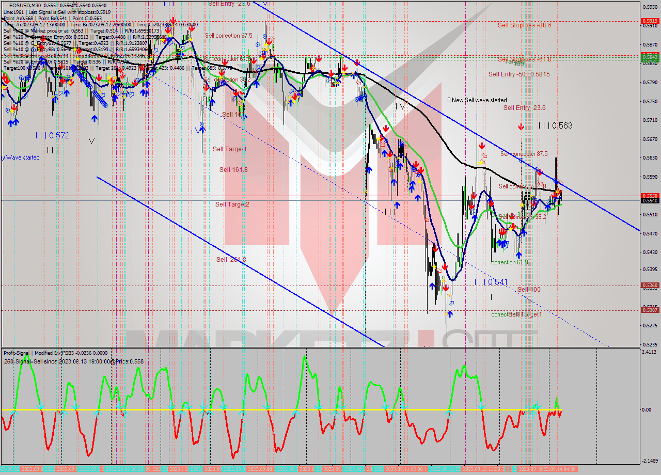
Task: Click the 0.5630 price axis label
Action: [650, 158]
